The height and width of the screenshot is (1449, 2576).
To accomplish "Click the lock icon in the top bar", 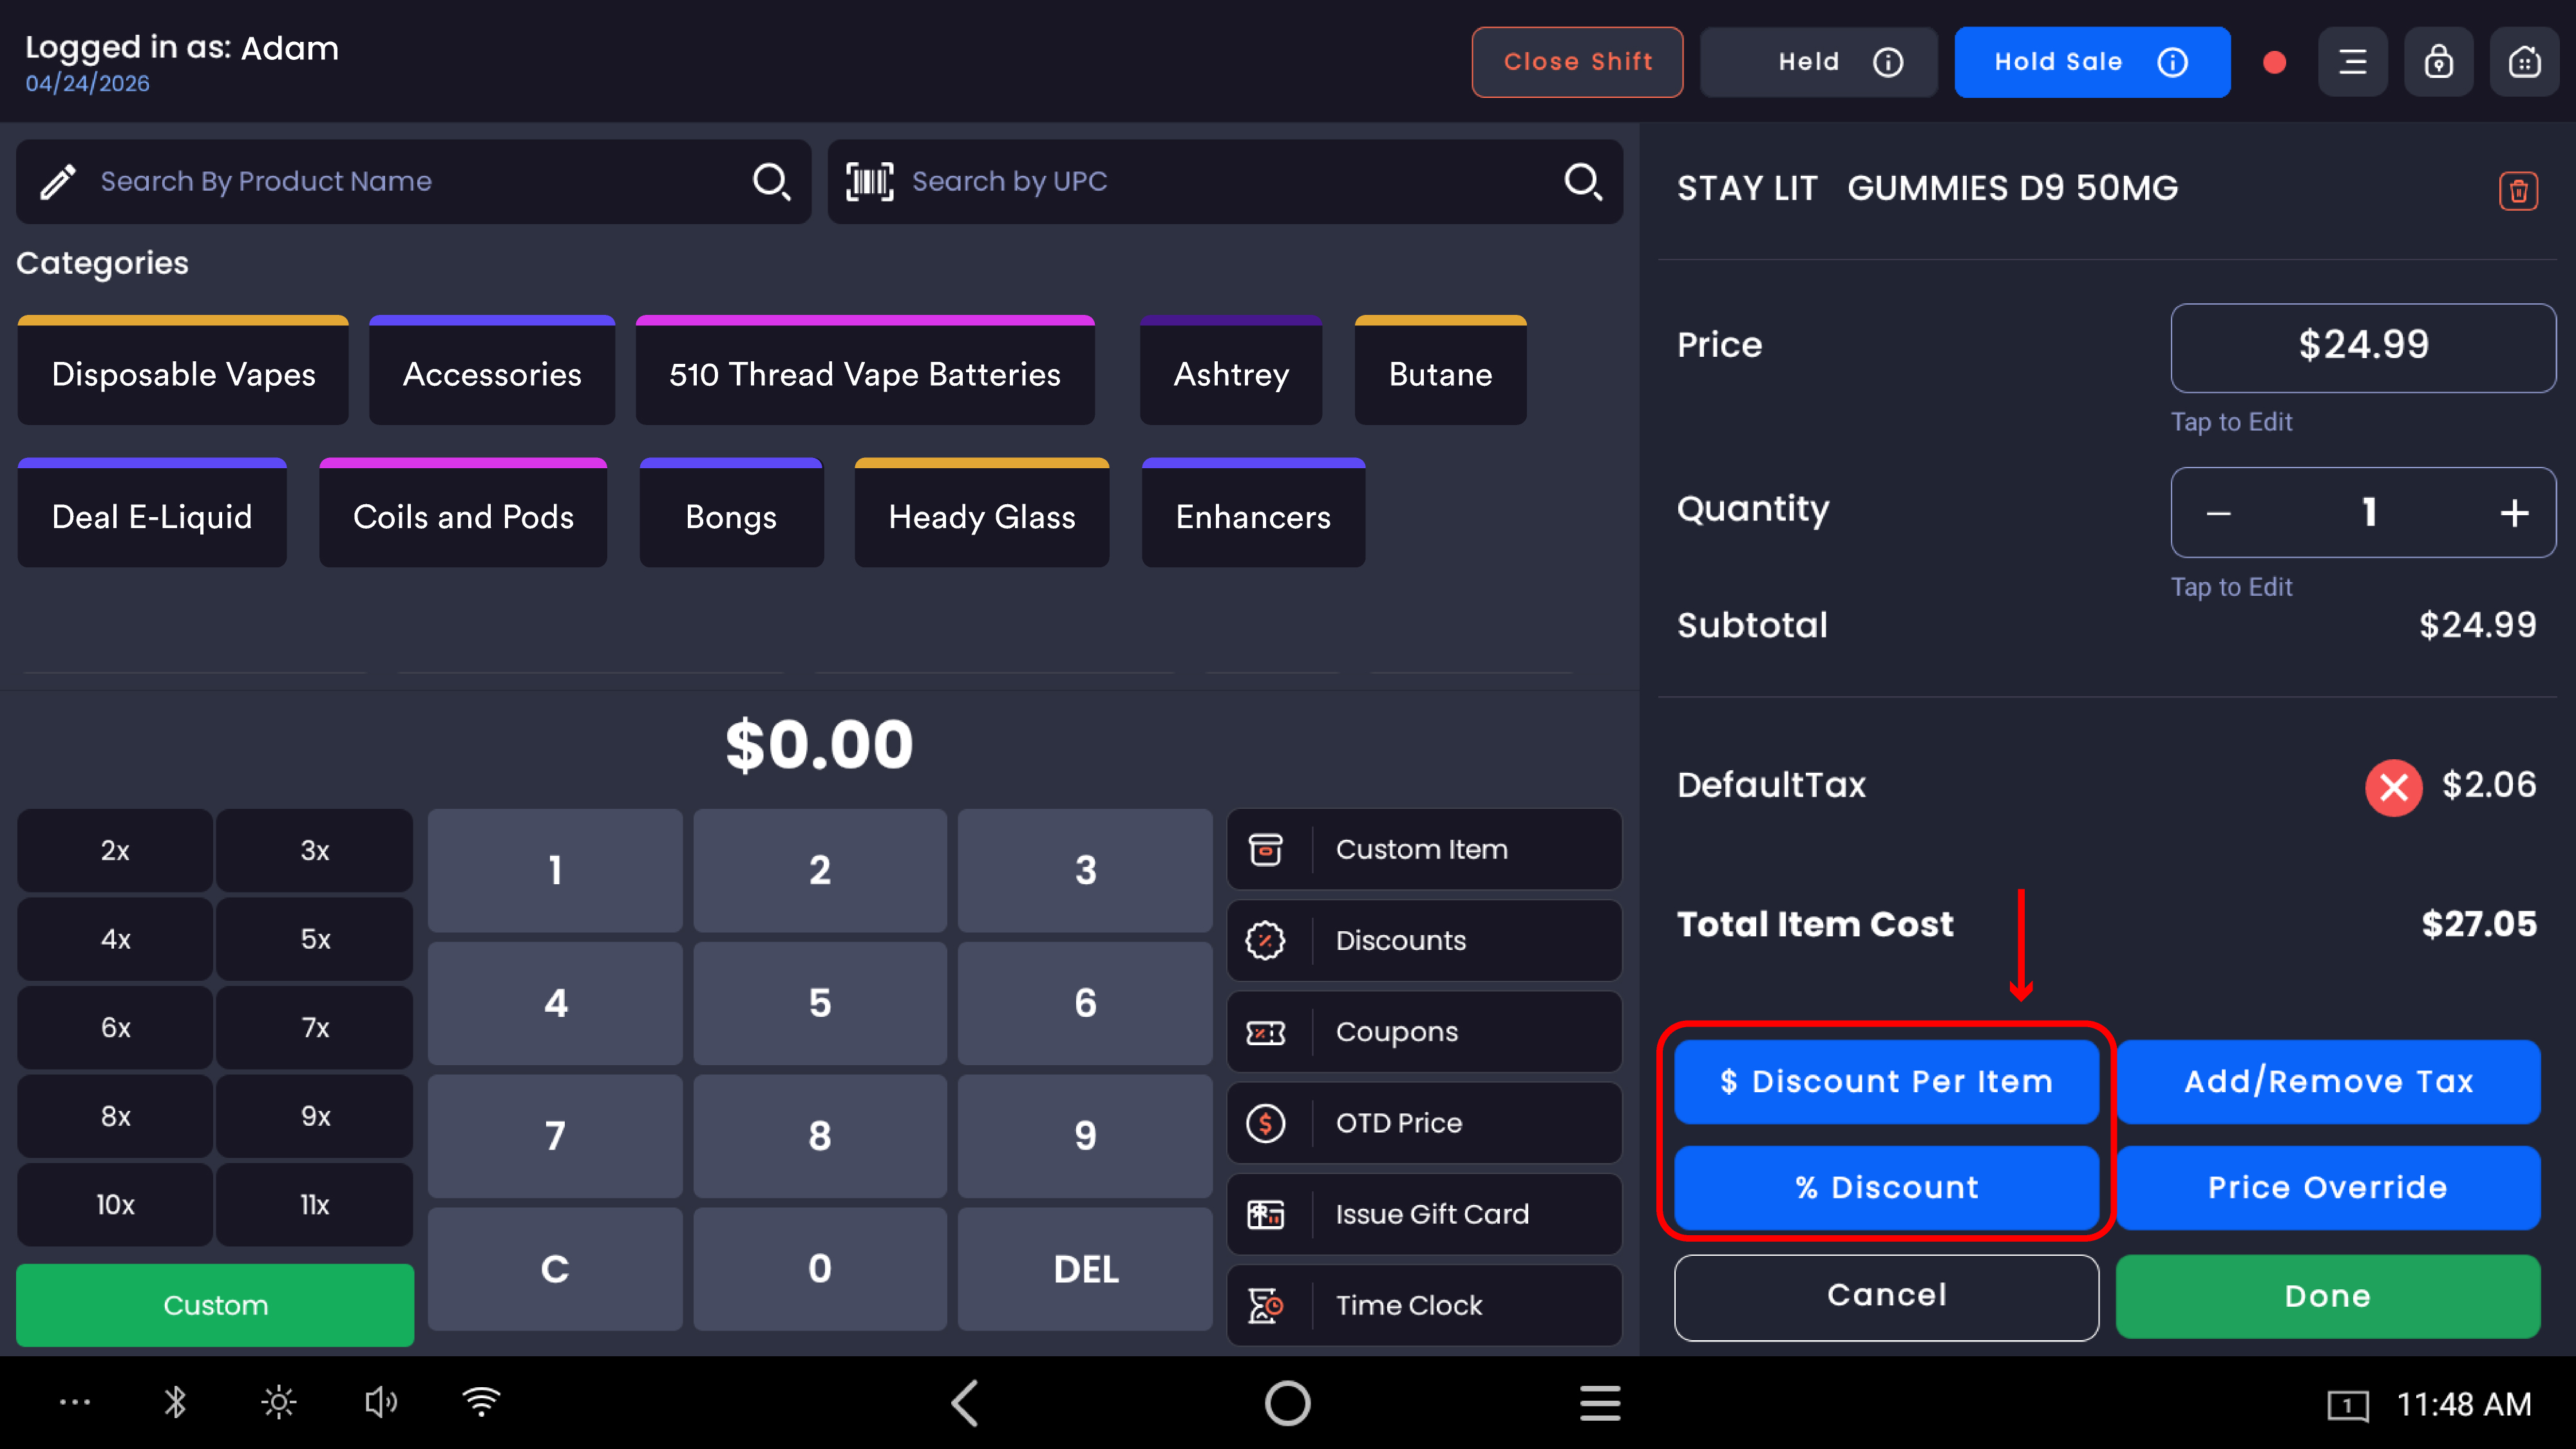I will [x=2438, y=62].
